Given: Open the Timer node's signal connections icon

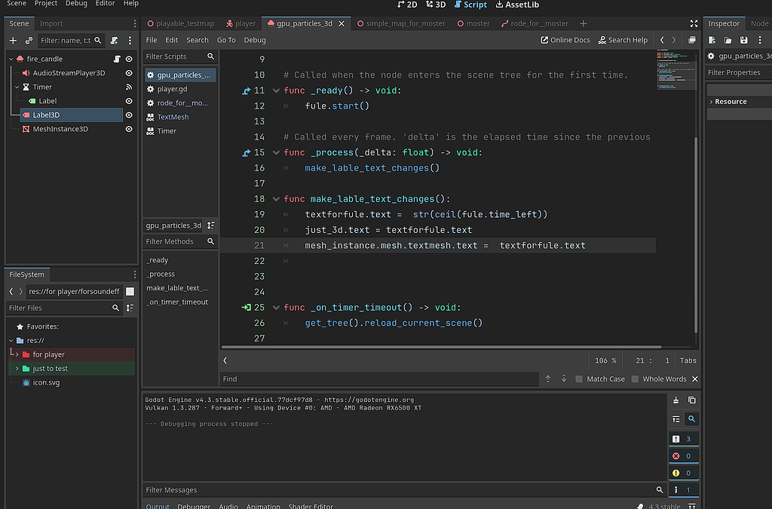Looking at the screenshot, I should (127, 87).
